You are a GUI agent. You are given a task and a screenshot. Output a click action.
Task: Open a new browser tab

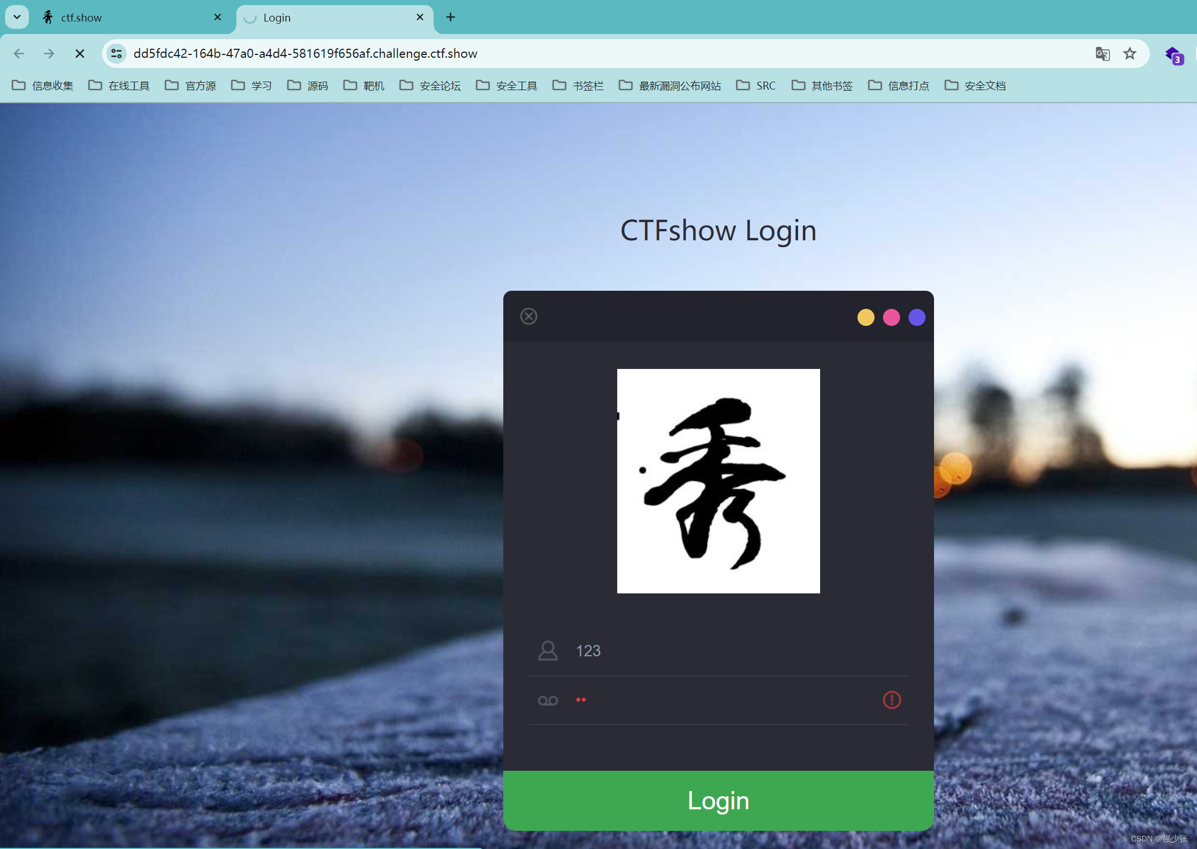coord(451,18)
